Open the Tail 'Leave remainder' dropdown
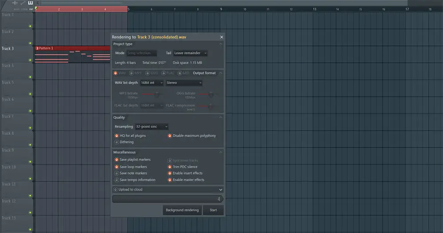Image resolution: width=443 pixels, height=233 pixels. tap(190, 53)
